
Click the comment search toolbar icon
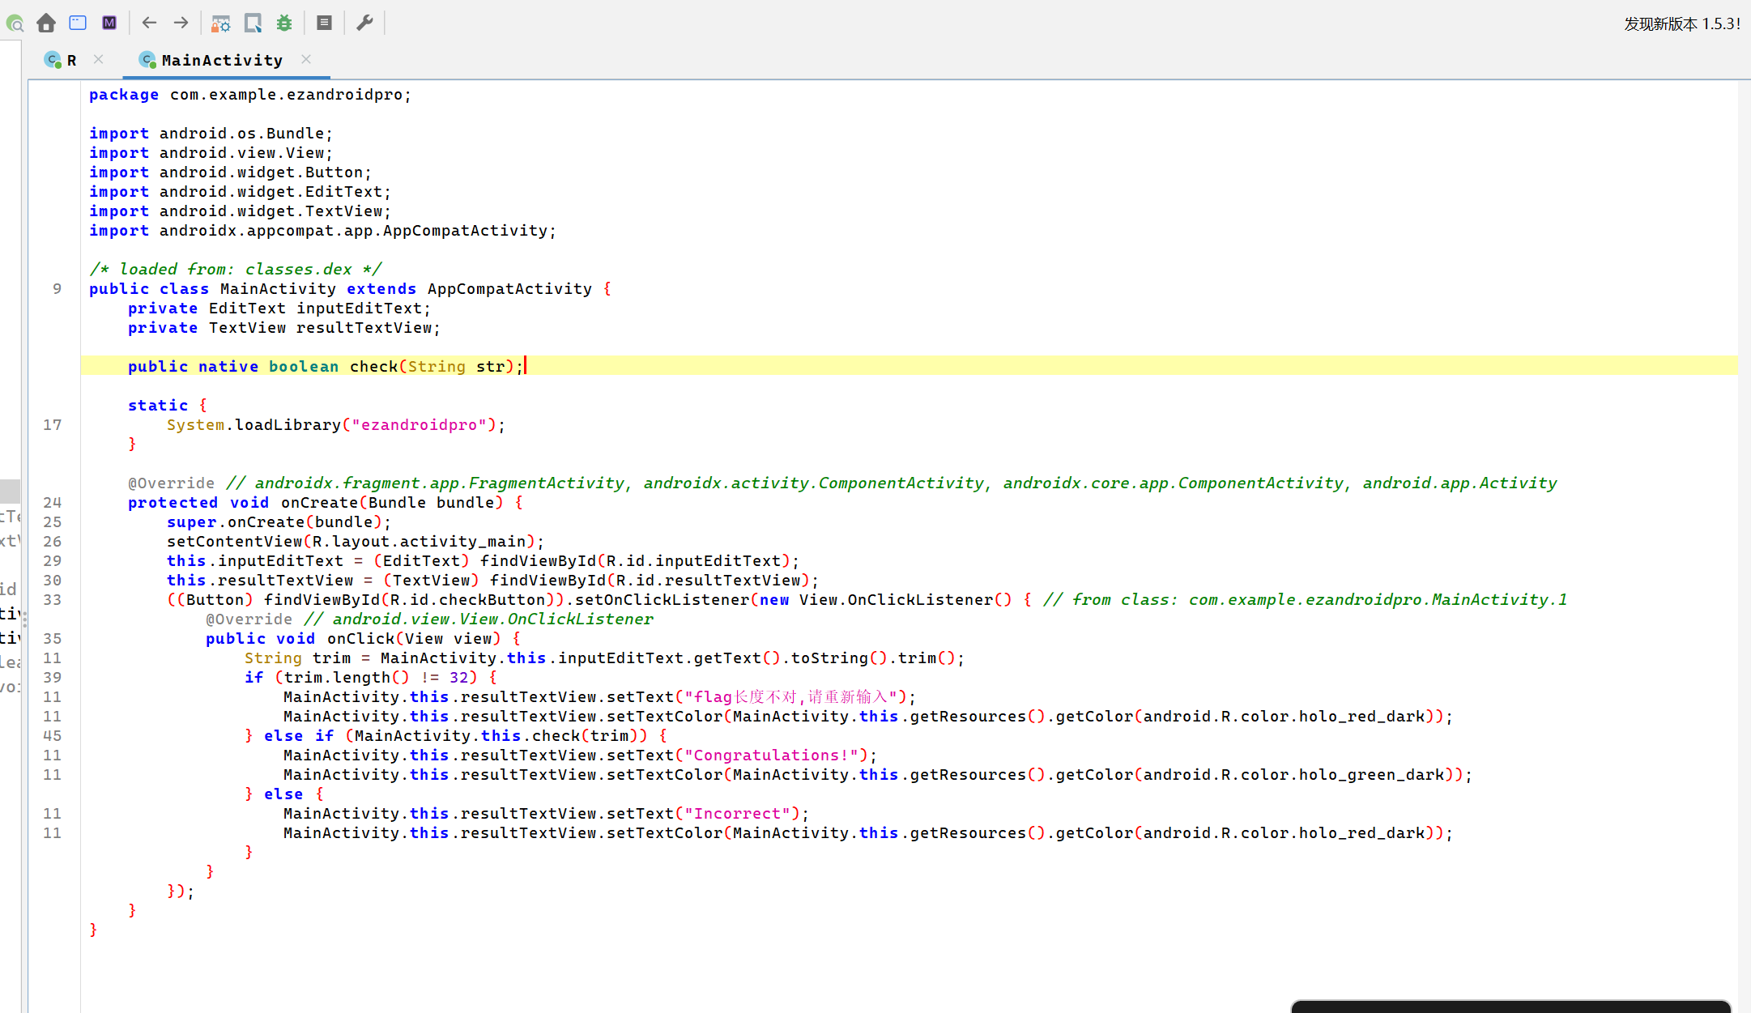point(15,23)
